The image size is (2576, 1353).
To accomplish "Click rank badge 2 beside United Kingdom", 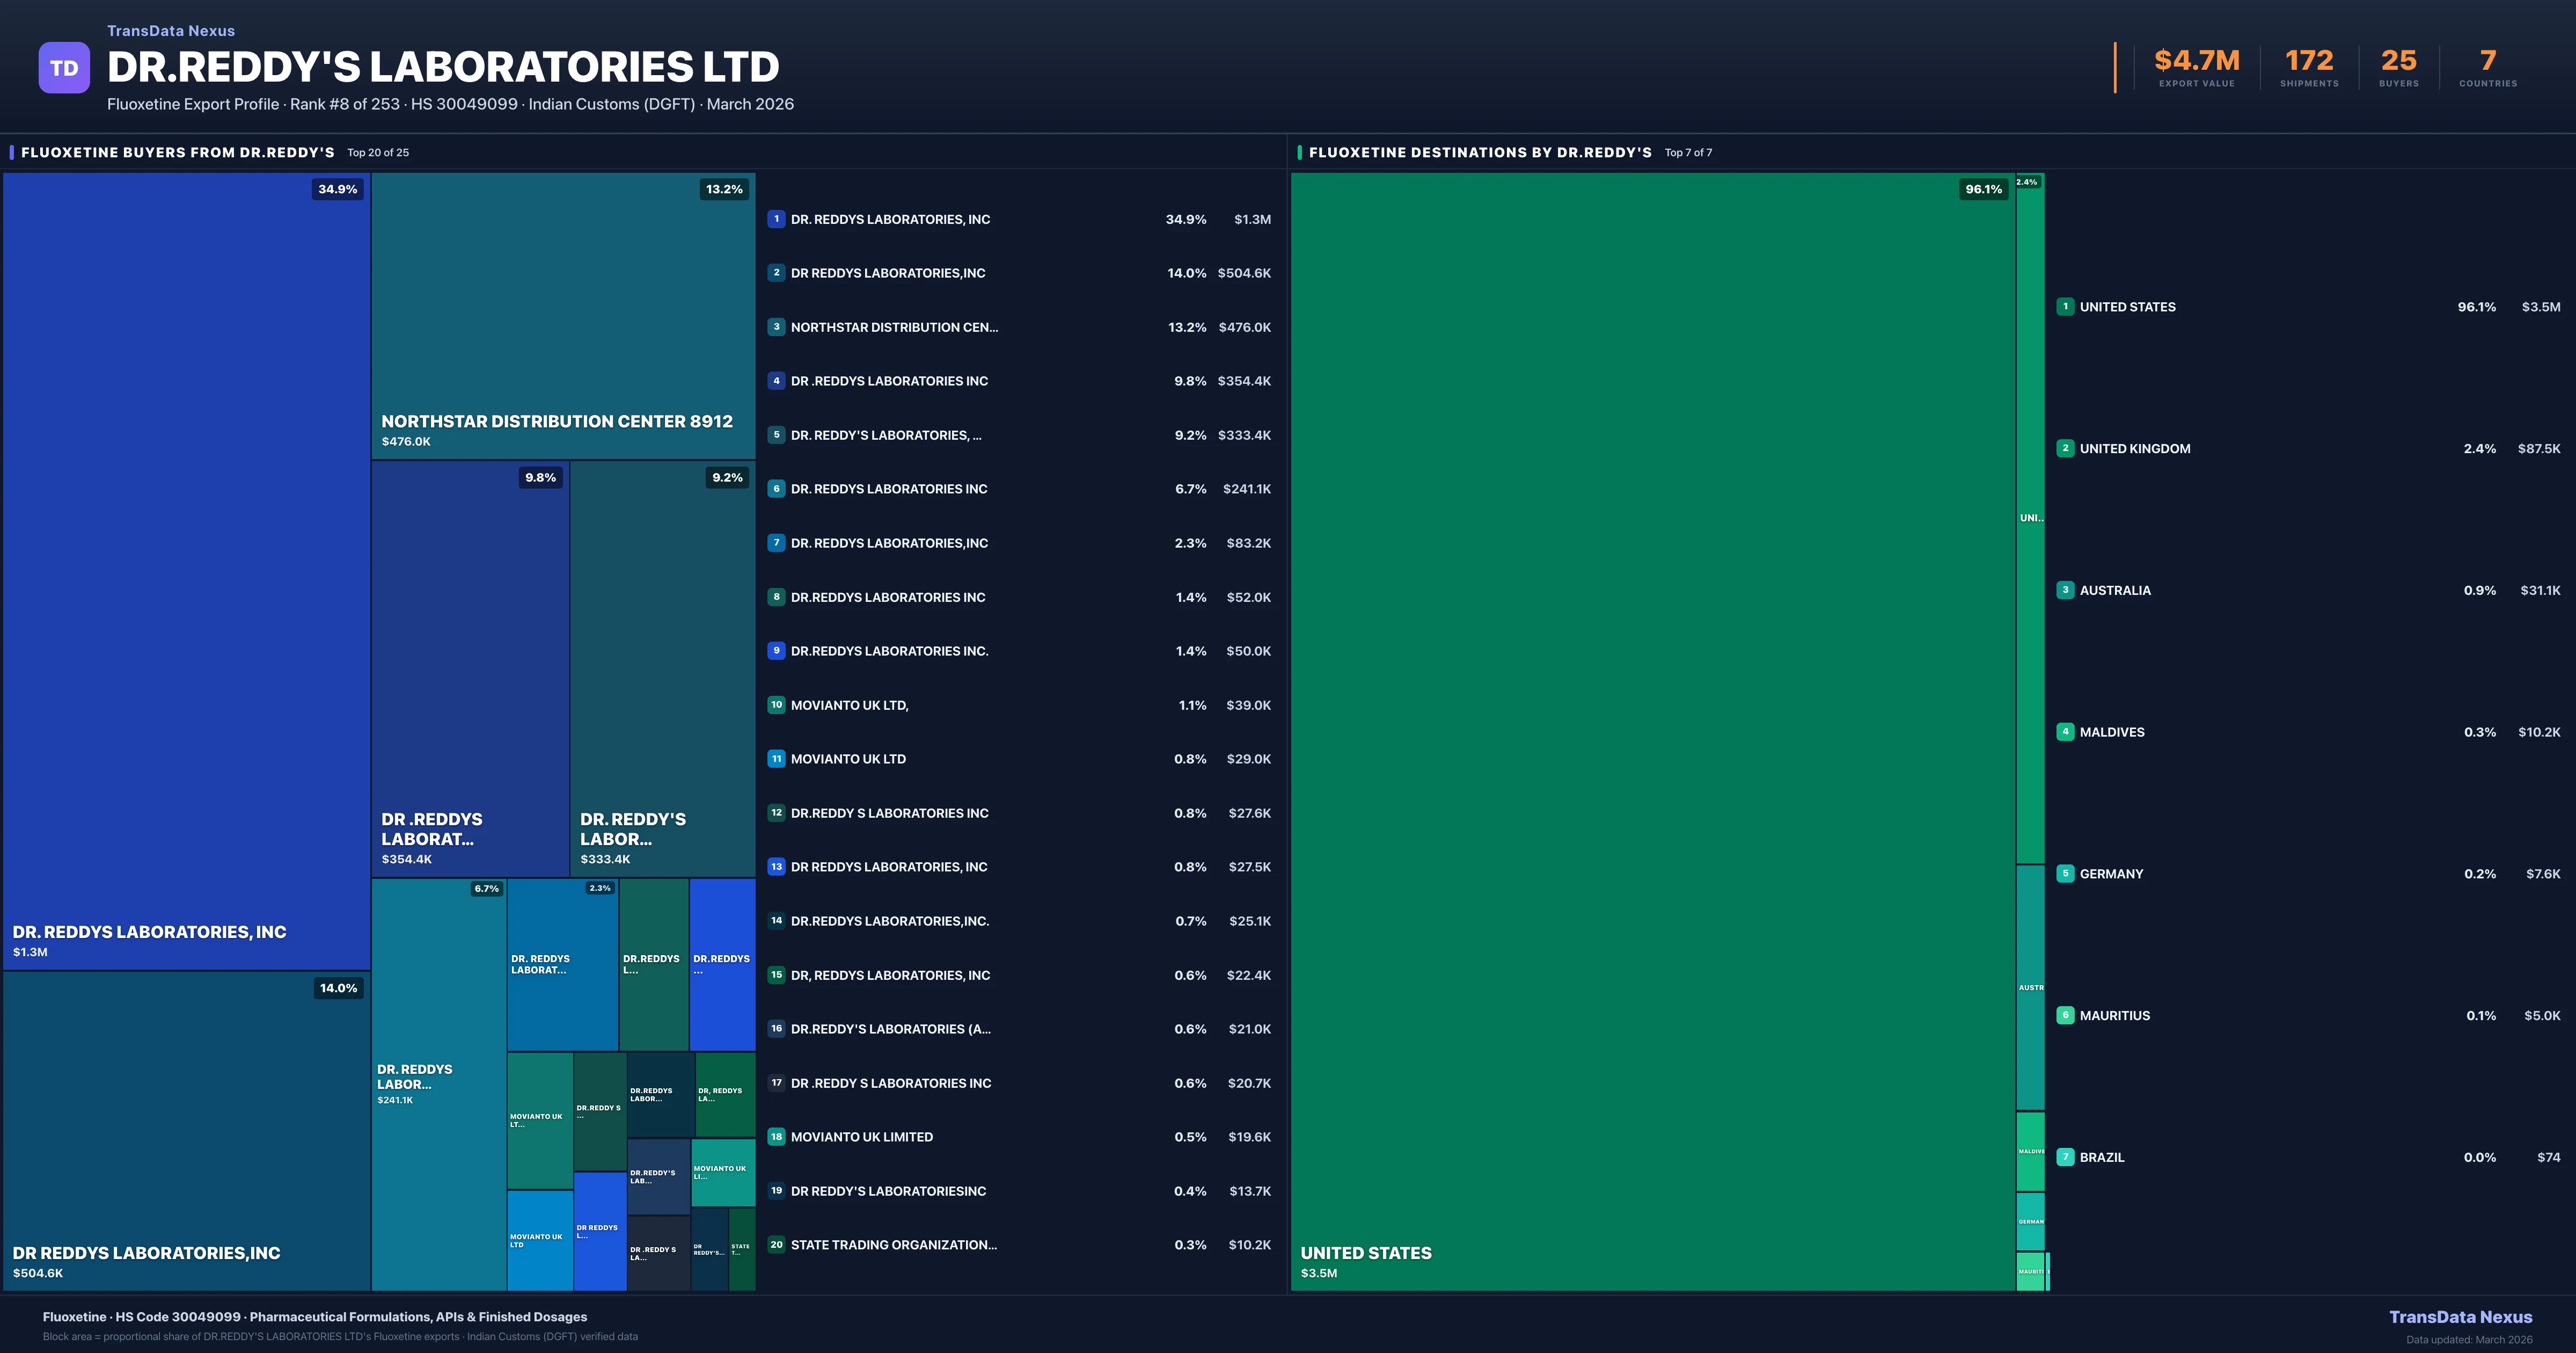I will tap(2065, 448).
